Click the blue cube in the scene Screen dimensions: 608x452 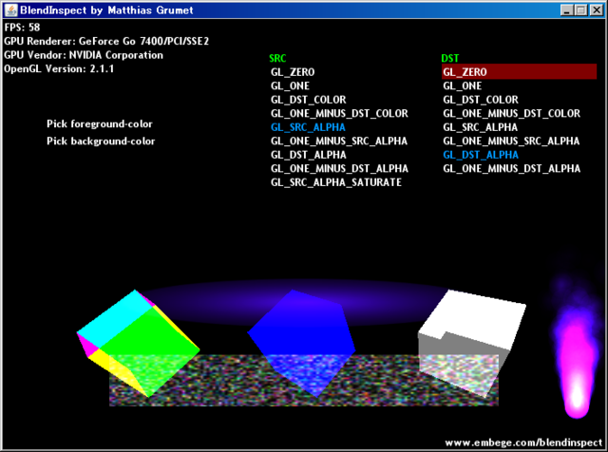(x=302, y=343)
